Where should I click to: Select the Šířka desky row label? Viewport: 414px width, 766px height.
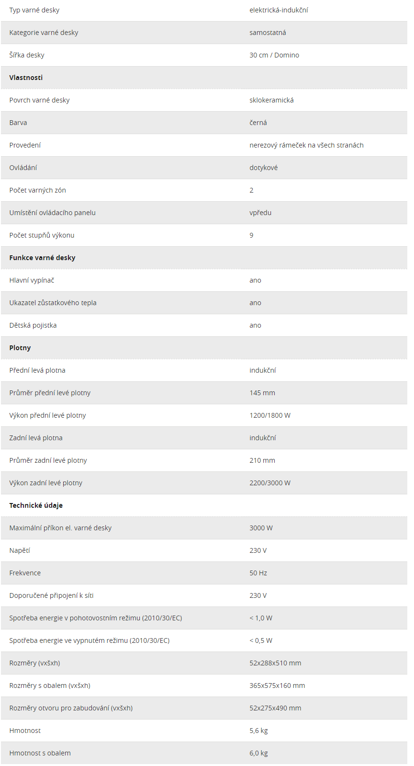click(x=27, y=55)
